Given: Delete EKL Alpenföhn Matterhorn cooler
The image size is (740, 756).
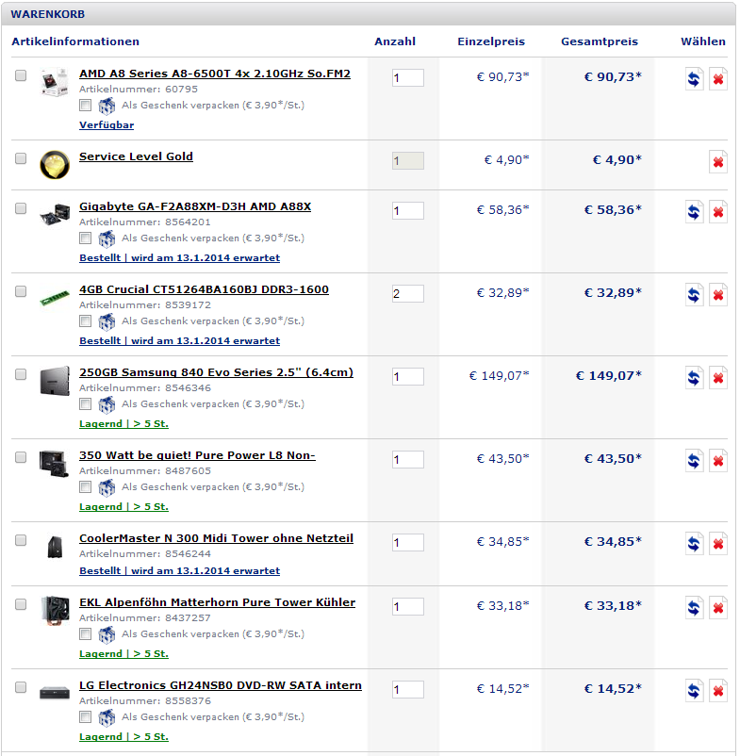Looking at the screenshot, I should 718,607.
